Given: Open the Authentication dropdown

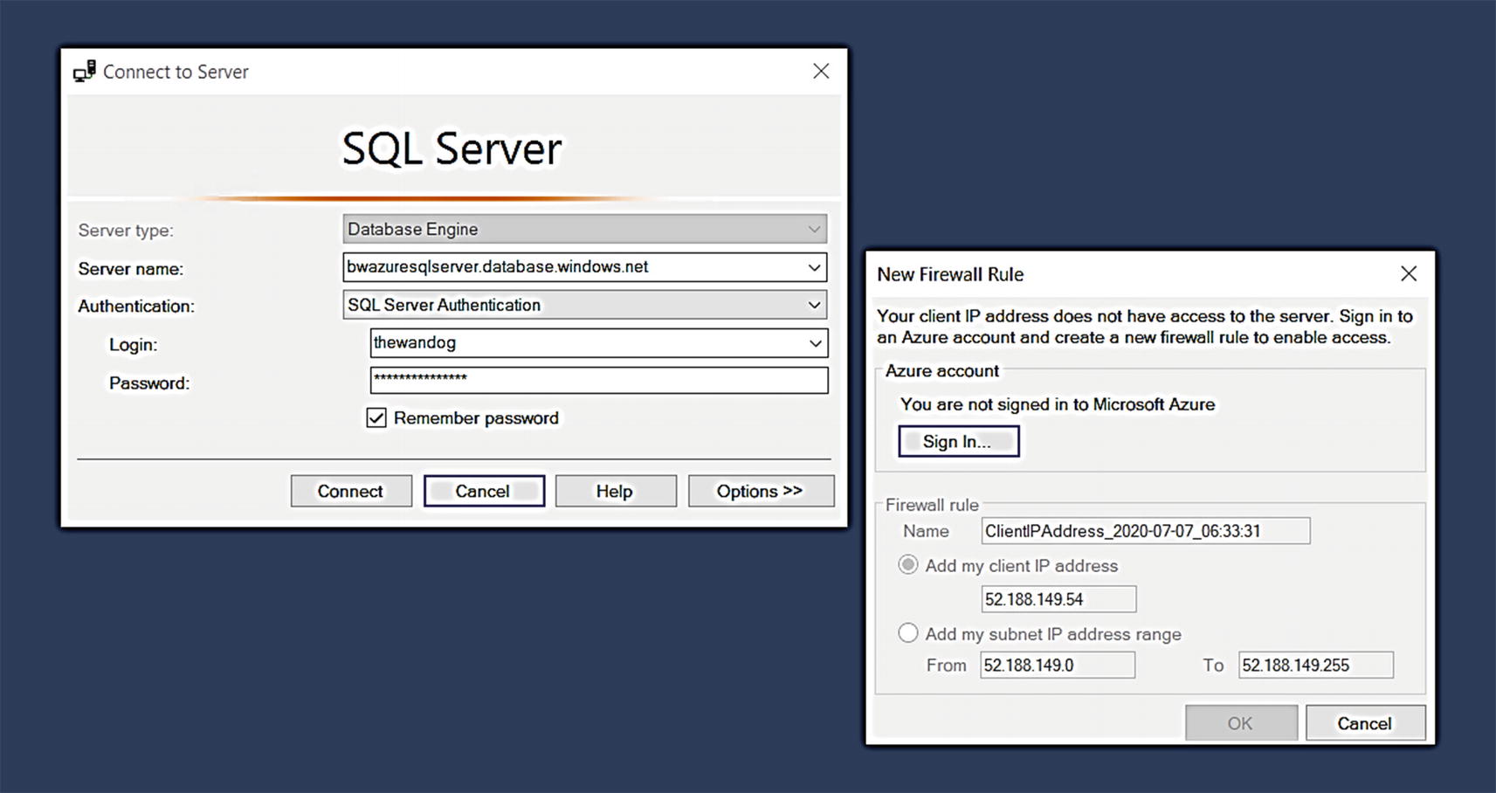Looking at the screenshot, I should (x=584, y=305).
